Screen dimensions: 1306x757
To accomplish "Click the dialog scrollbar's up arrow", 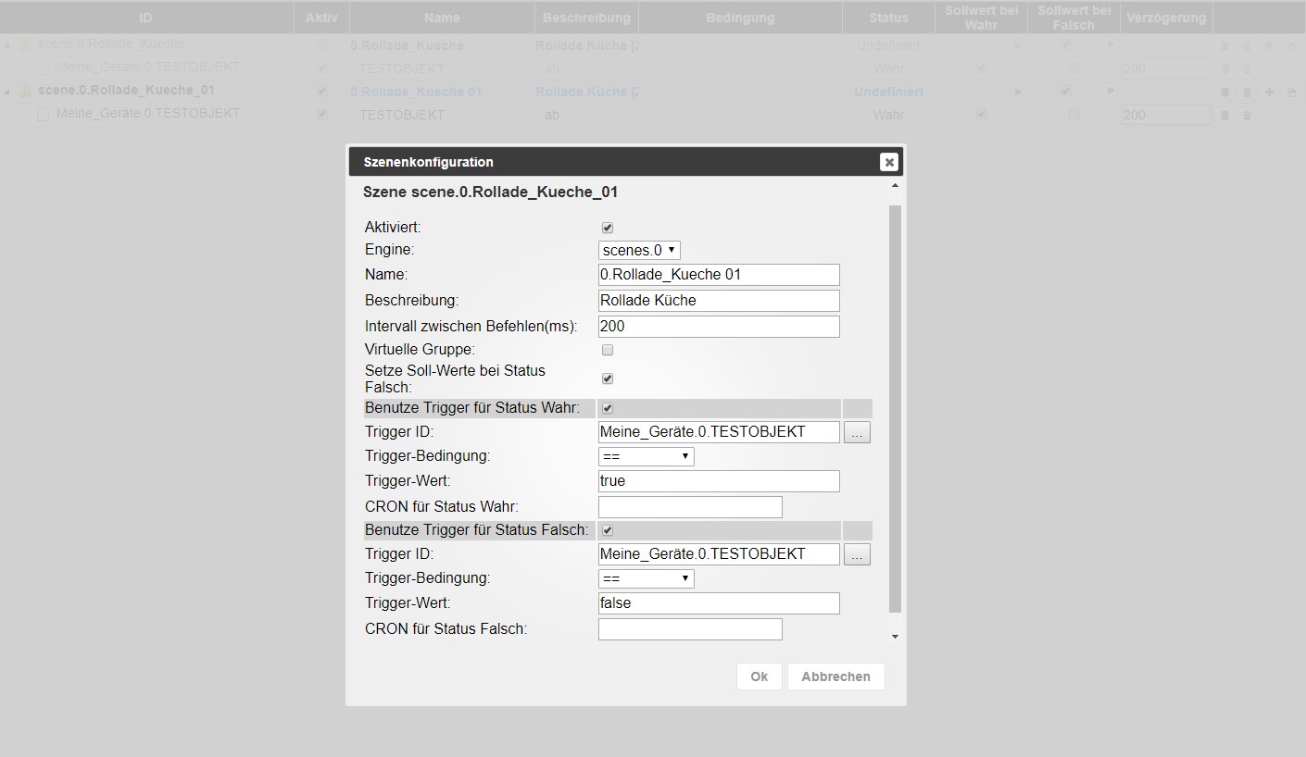I will pyautogui.click(x=895, y=187).
